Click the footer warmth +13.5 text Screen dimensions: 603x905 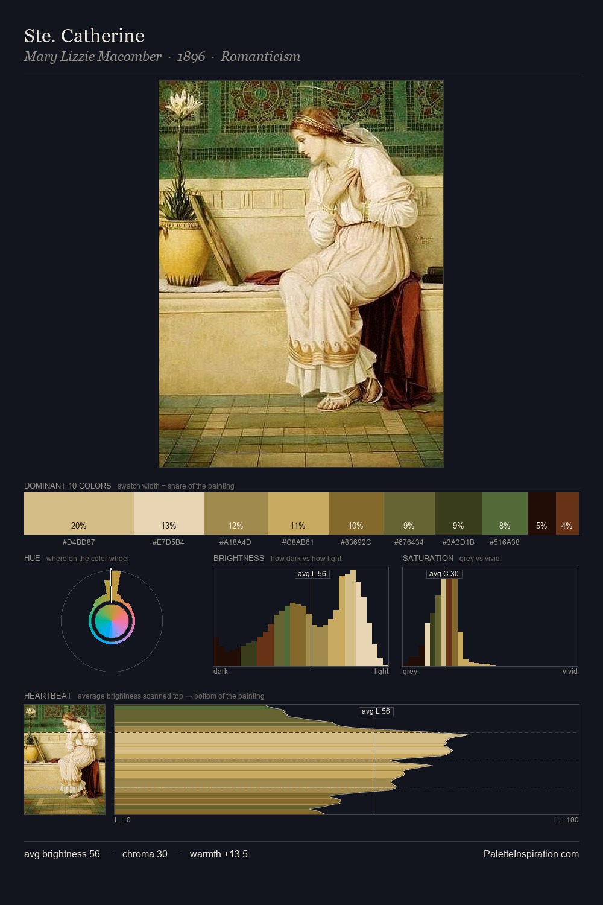point(219,854)
